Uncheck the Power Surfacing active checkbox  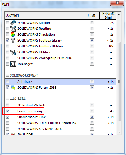7,111
